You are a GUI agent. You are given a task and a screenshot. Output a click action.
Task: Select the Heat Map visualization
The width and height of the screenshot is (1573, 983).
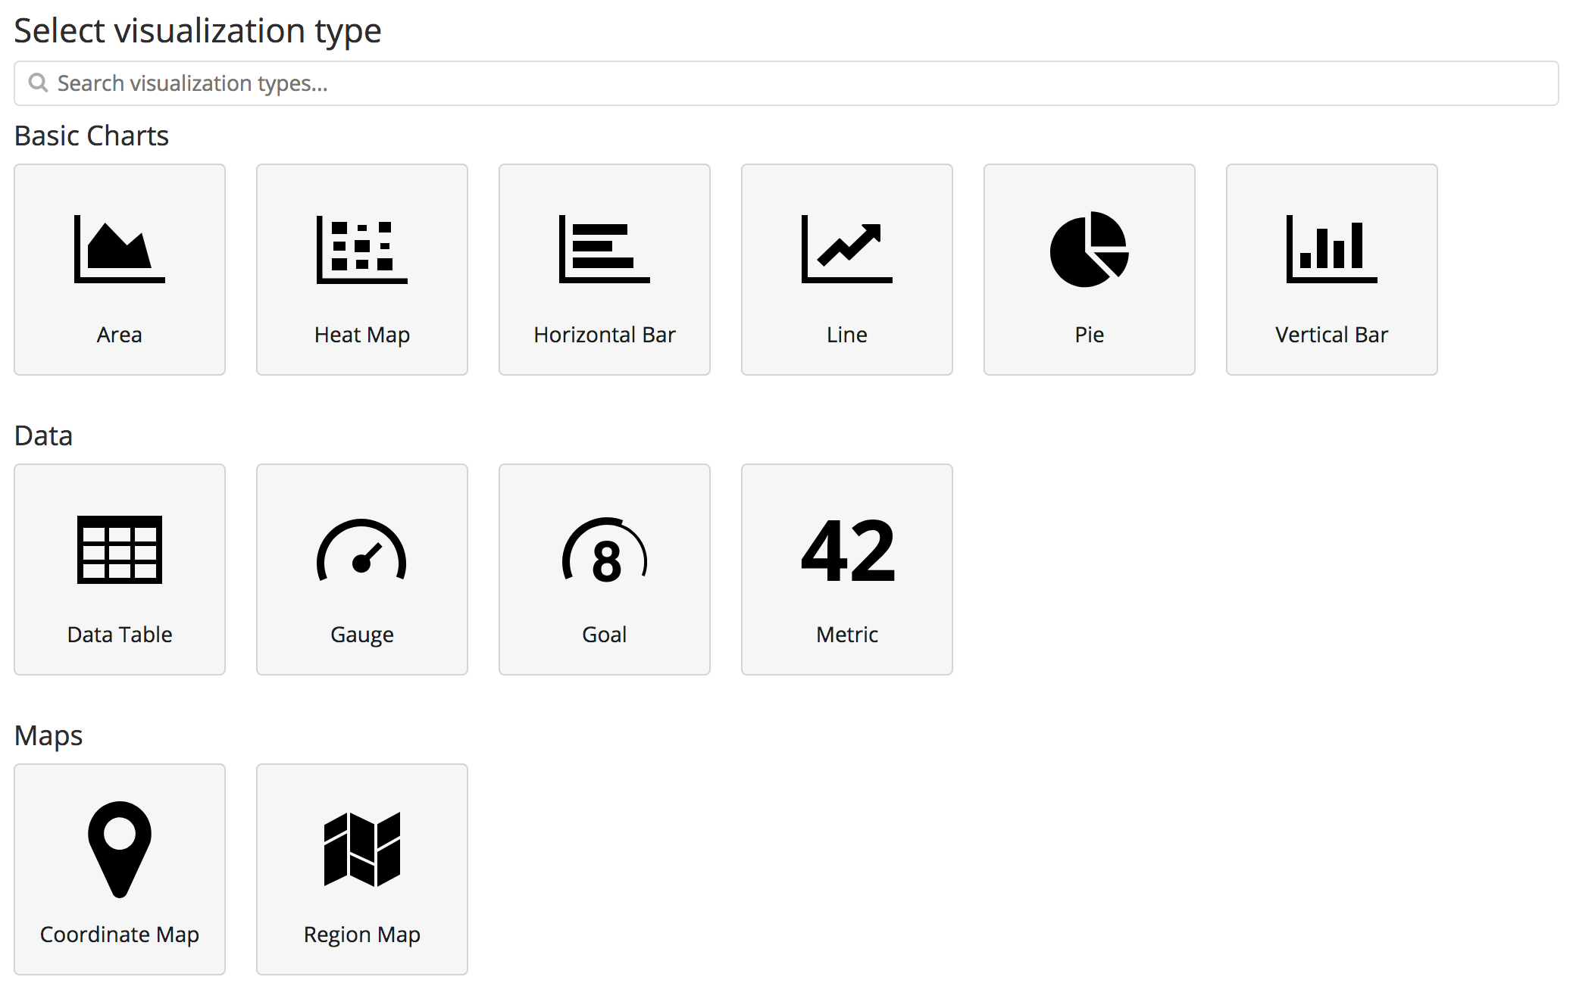(x=362, y=270)
